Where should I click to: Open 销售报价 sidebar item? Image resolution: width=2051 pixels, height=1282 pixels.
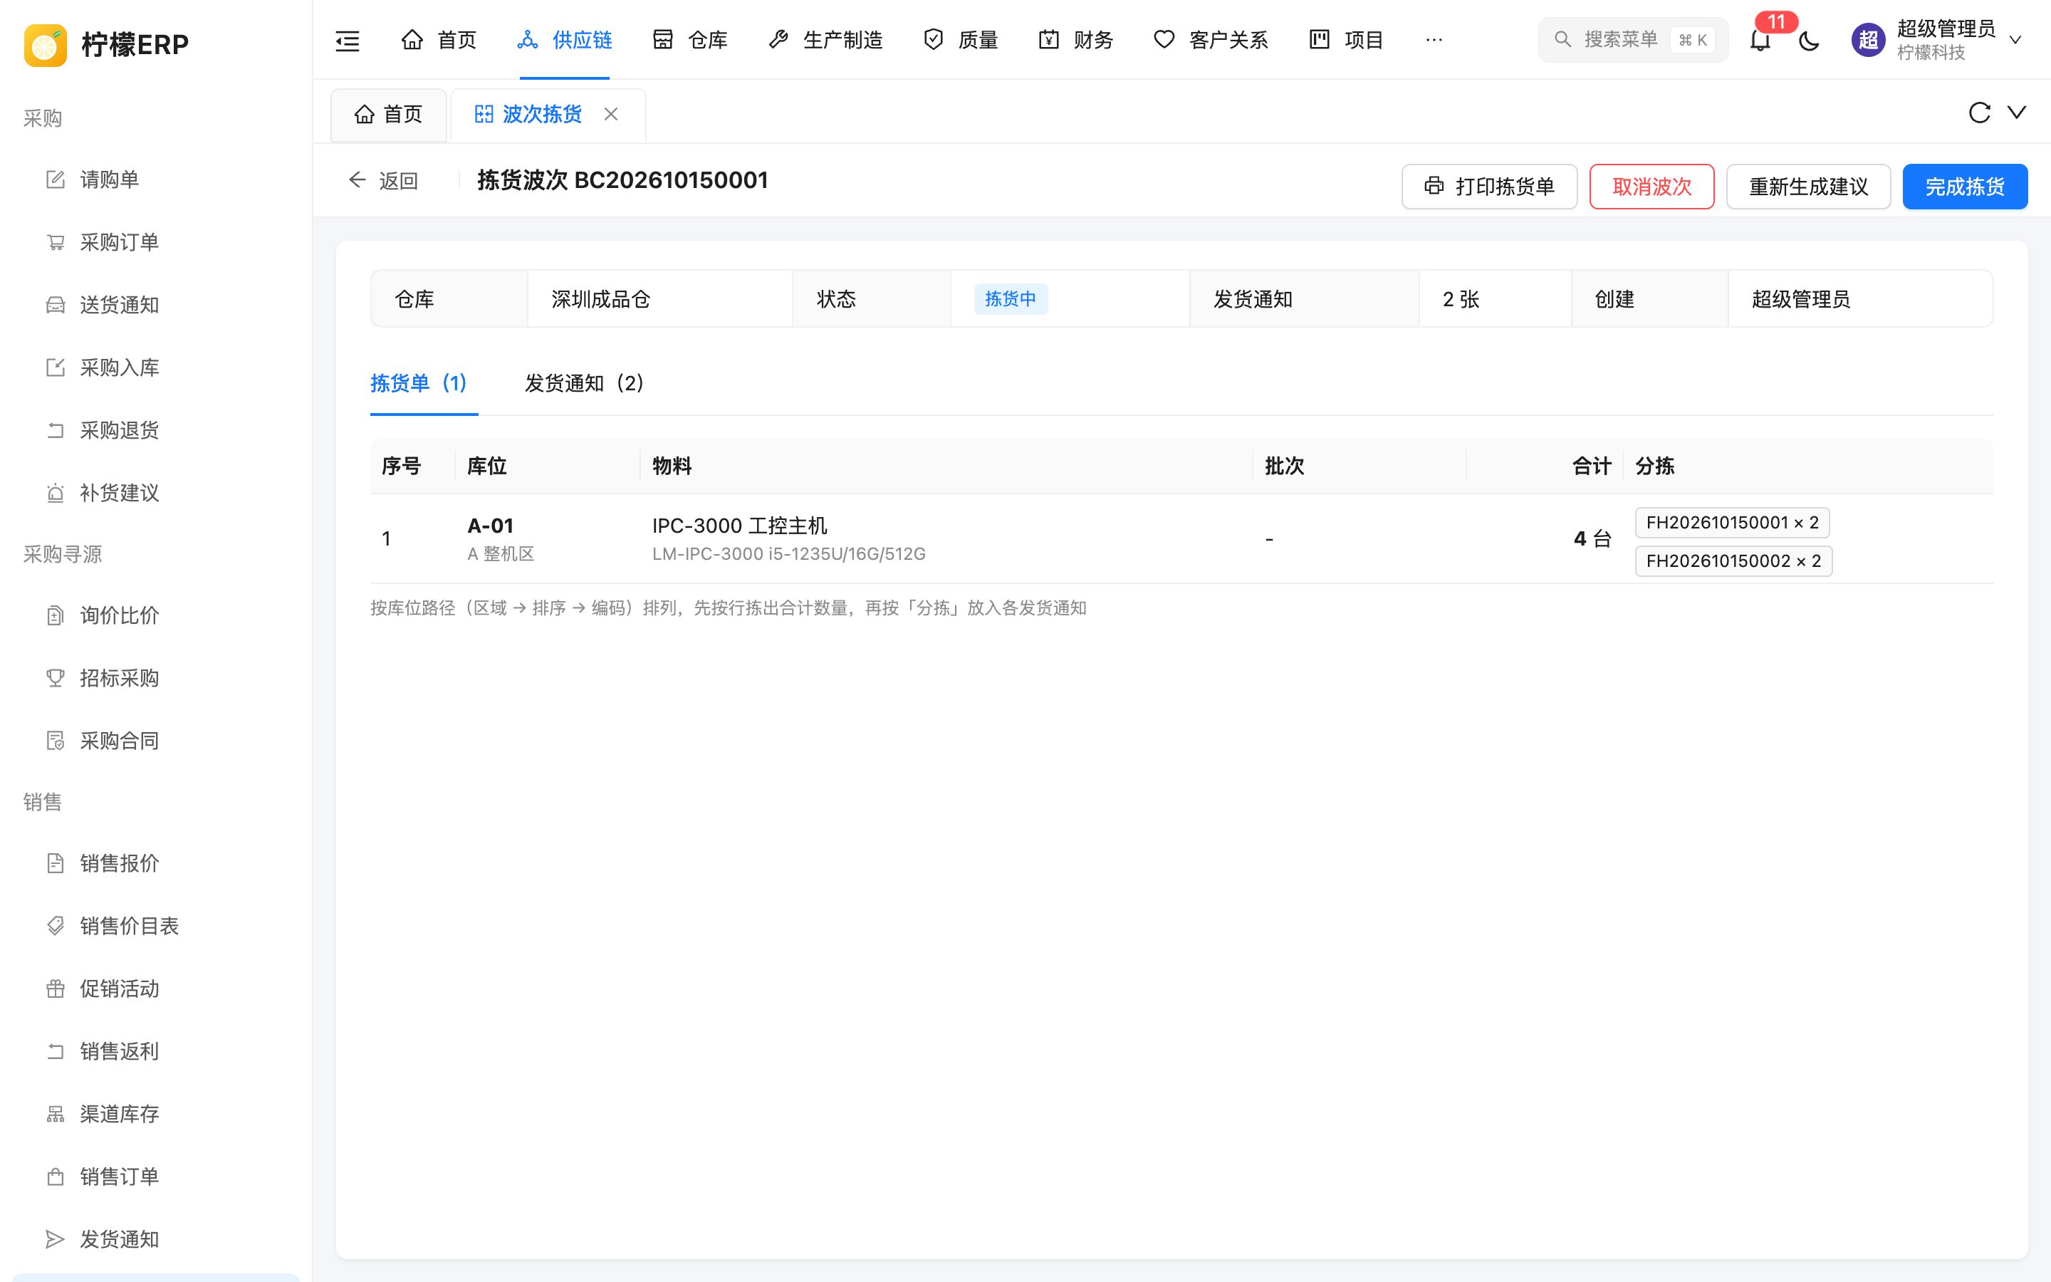(156, 863)
